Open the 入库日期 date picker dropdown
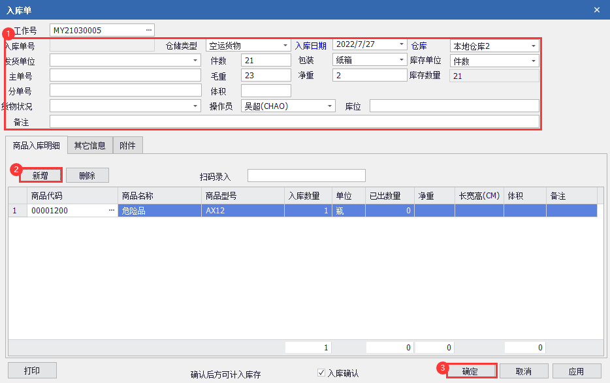This screenshot has height=383, width=610. point(402,44)
